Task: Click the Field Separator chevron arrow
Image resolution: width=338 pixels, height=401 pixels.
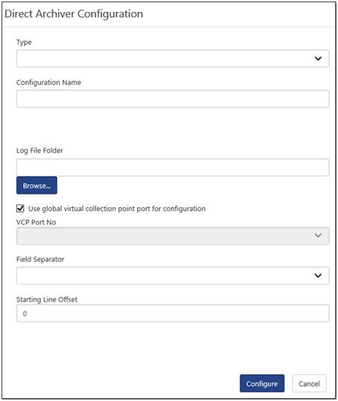Action: (318, 276)
